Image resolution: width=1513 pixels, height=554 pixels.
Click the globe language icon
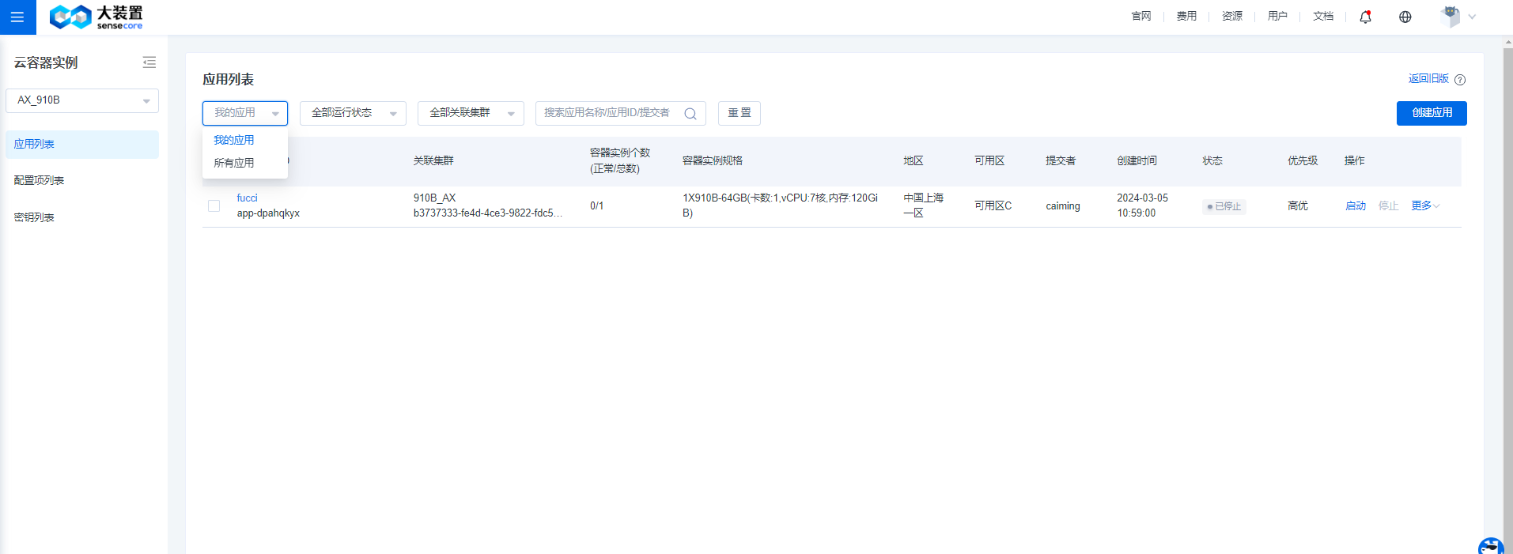1405,17
